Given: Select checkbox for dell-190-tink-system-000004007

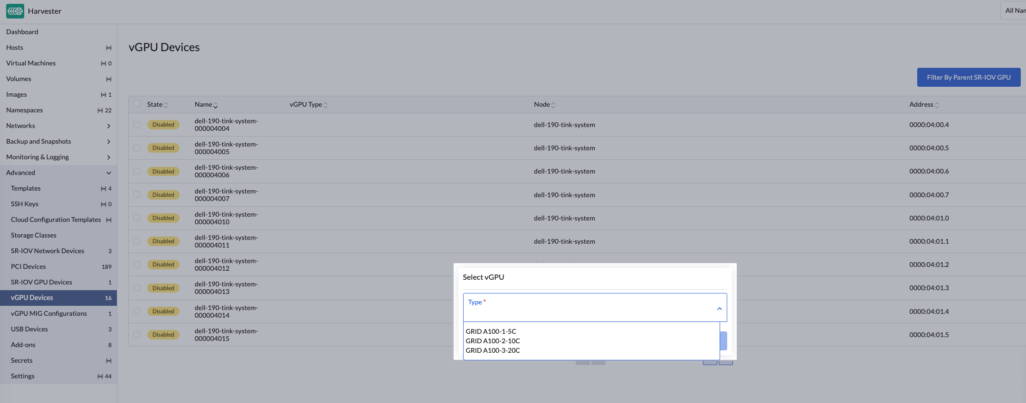Looking at the screenshot, I should point(137,195).
